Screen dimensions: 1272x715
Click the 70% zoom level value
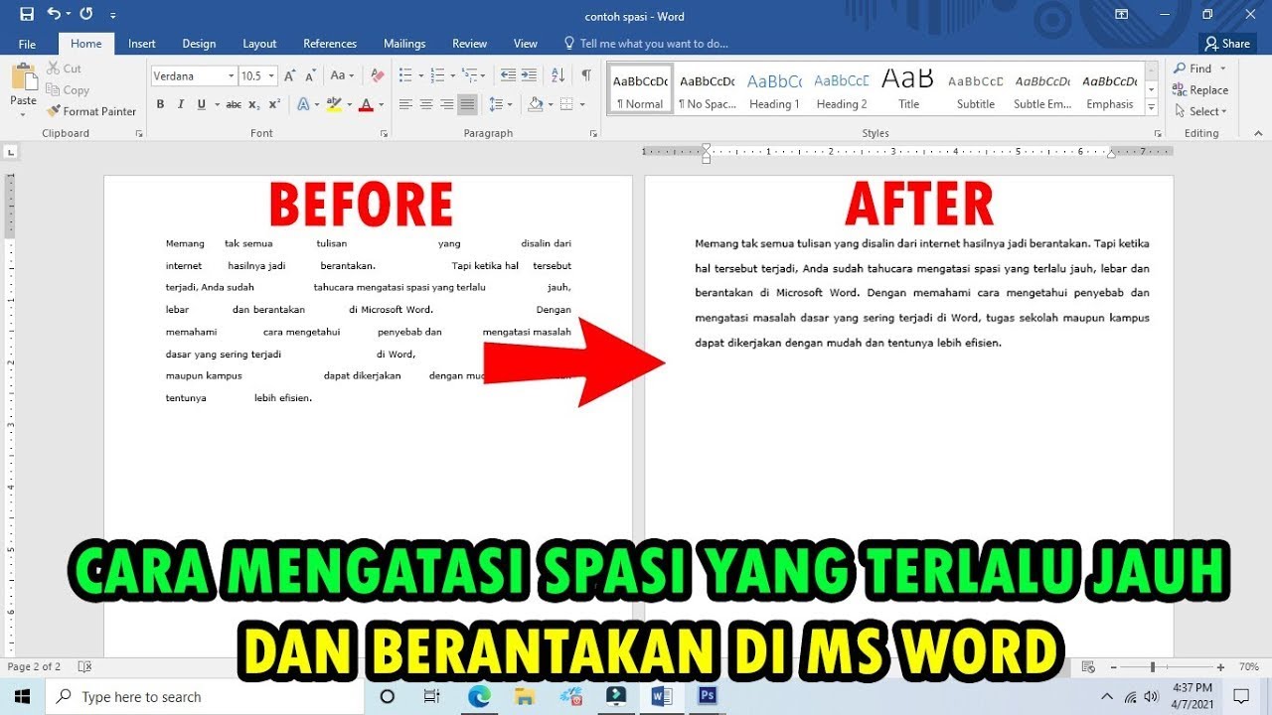1249,667
